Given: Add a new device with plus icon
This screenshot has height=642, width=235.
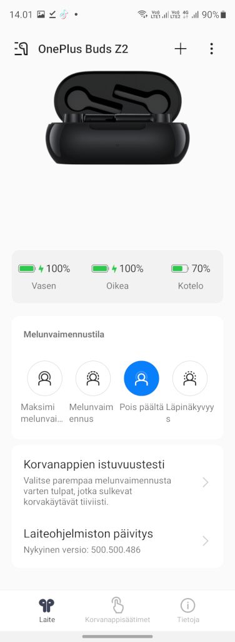Looking at the screenshot, I should pos(181,49).
